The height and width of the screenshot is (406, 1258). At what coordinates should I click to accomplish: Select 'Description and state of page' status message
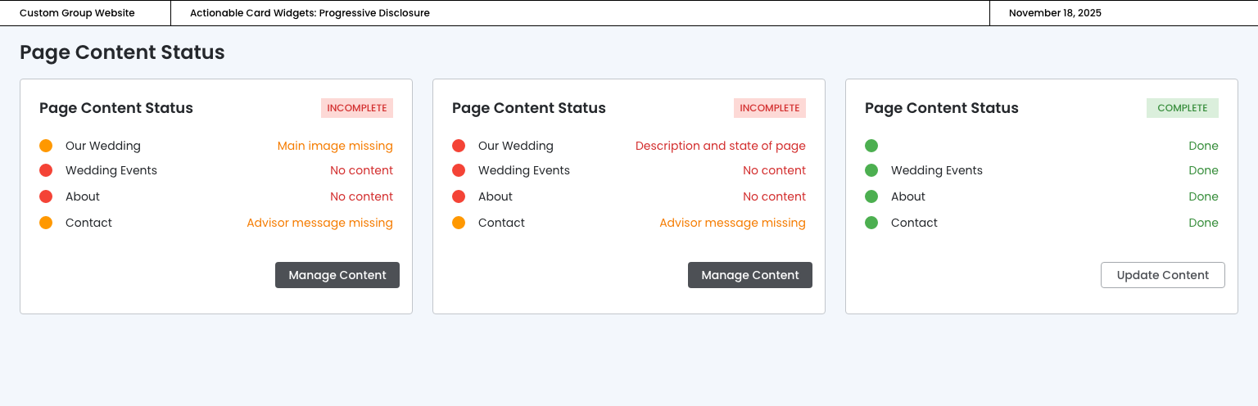tap(720, 146)
